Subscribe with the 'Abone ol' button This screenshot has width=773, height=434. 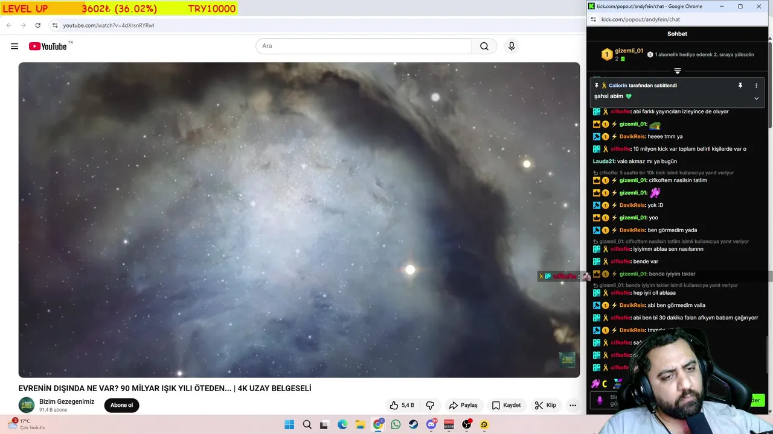tap(121, 405)
